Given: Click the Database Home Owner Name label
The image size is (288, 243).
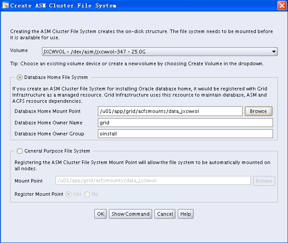Looking at the screenshot, I should (x=49, y=123).
